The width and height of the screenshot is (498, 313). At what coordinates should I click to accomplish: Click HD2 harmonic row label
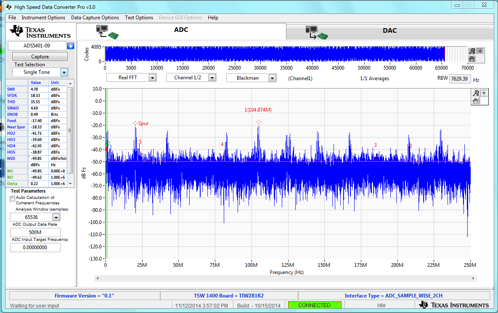click(x=11, y=133)
